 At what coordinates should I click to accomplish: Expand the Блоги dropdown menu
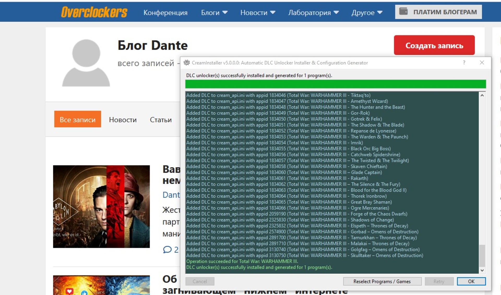[214, 12]
